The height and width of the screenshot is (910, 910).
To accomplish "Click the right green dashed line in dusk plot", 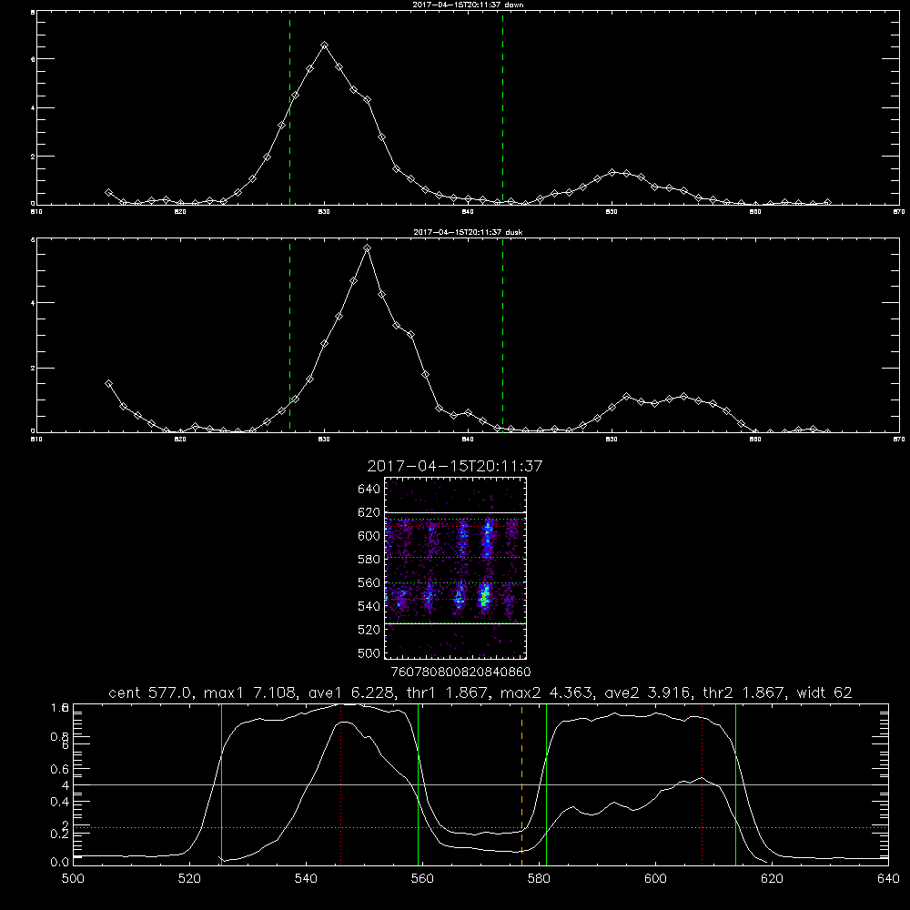I will [x=502, y=336].
